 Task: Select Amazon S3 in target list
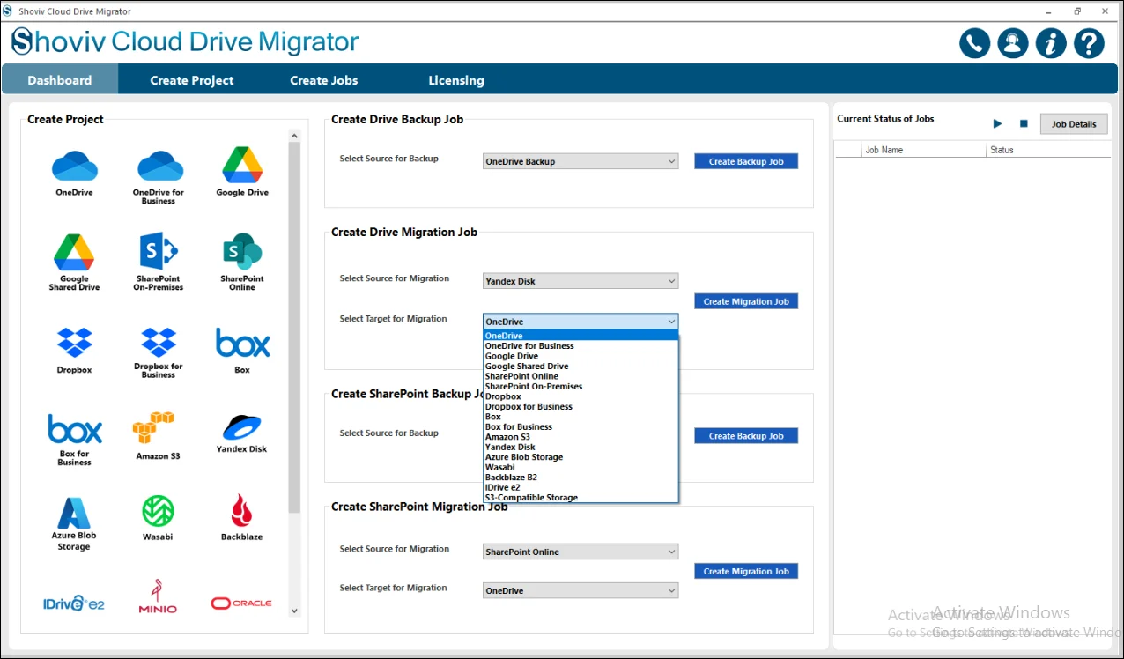coord(580,437)
